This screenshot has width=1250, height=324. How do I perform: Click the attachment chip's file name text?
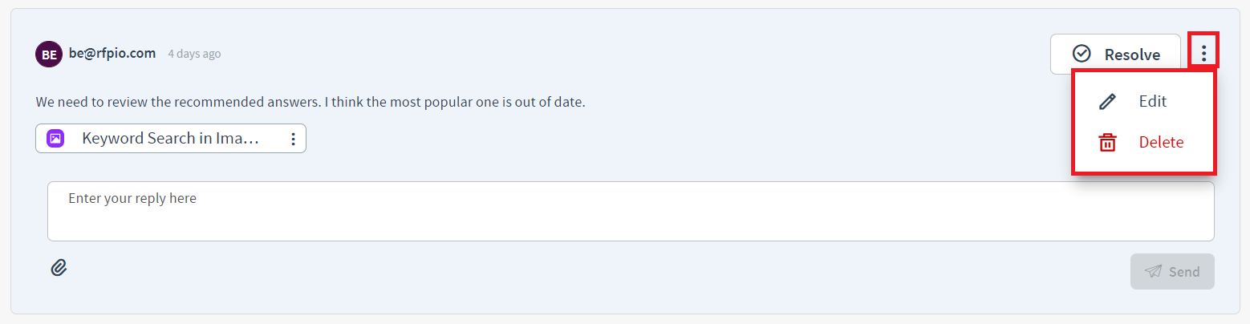tap(171, 138)
